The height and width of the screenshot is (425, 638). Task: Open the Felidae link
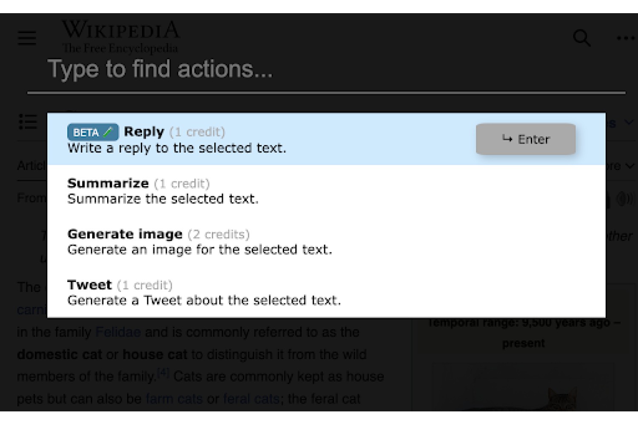tap(118, 332)
